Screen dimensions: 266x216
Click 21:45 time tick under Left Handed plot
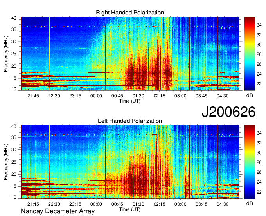33,204
